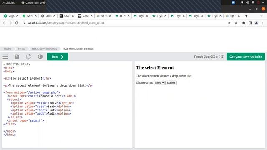The width and height of the screenshot is (267, 150).
Task: Open the Activities overview
Action: tap(8, 3)
